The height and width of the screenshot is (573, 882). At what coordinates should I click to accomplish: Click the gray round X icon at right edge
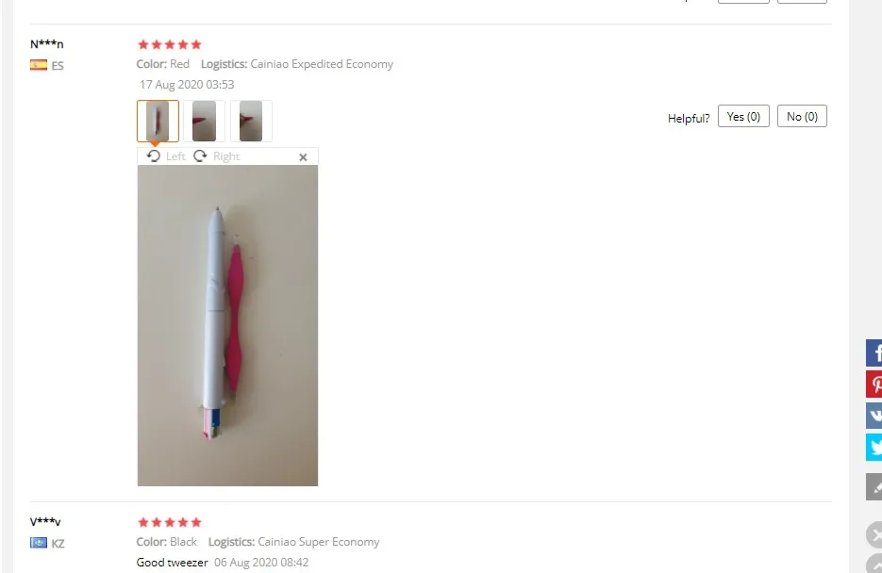[874, 534]
